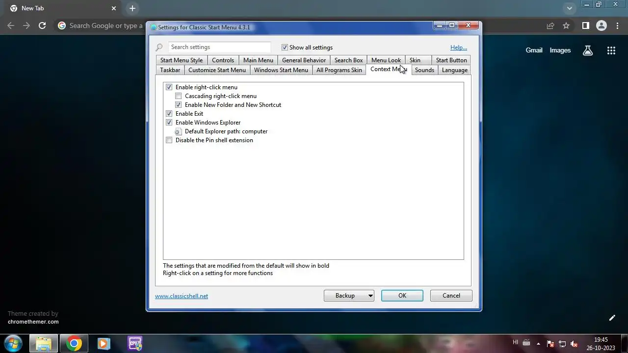Open Images link on New Tab page

pyautogui.click(x=560, y=50)
